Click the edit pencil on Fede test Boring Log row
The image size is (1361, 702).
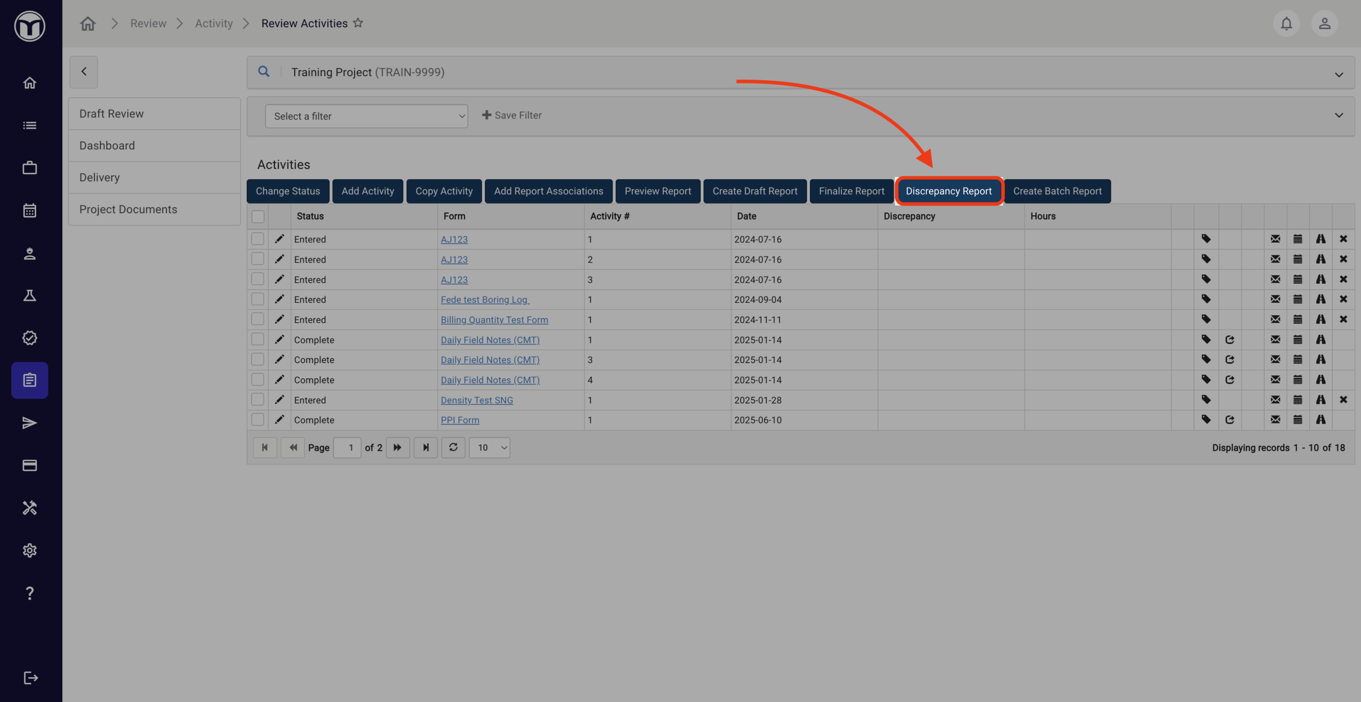tap(279, 299)
